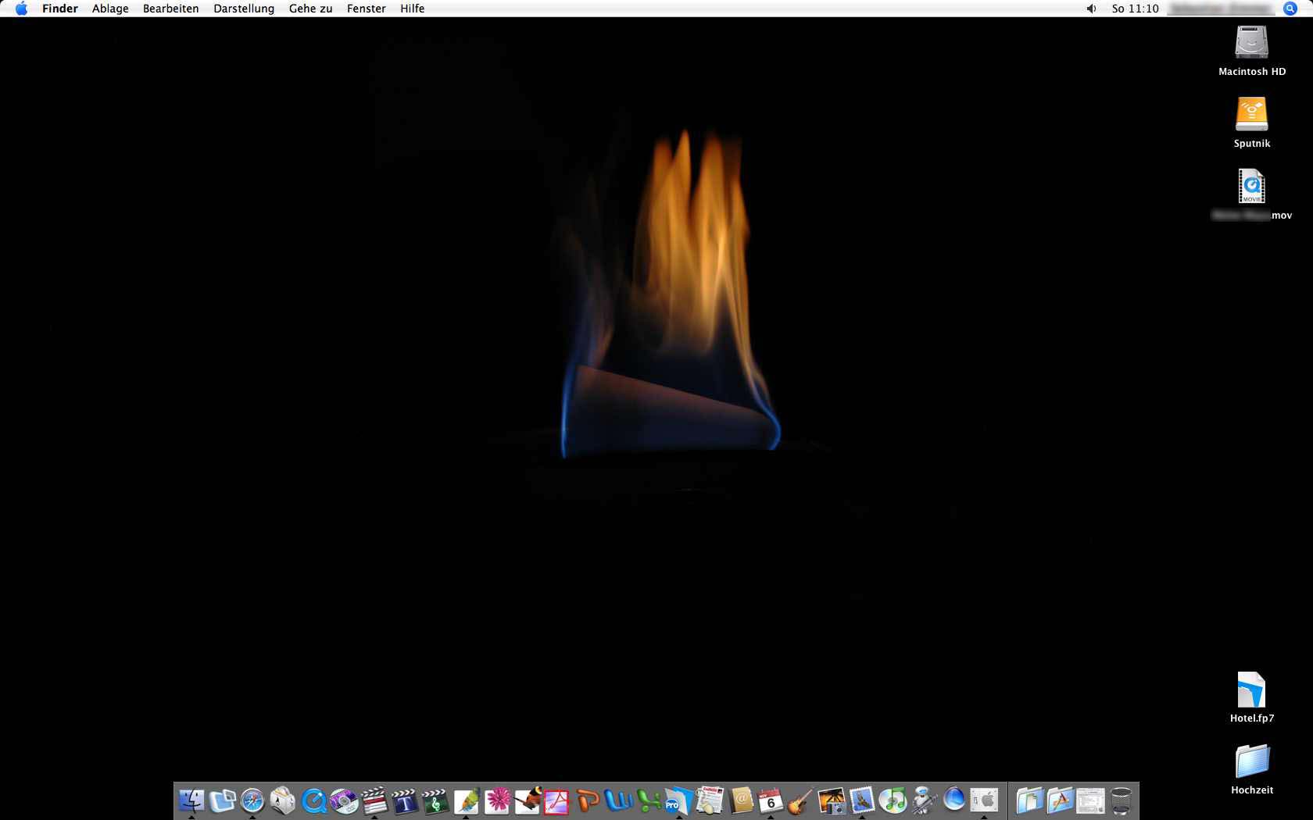Screen dimensions: 1313x820
Task: Launch the purple DVD disc app in the Dock
Action: coord(344,800)
